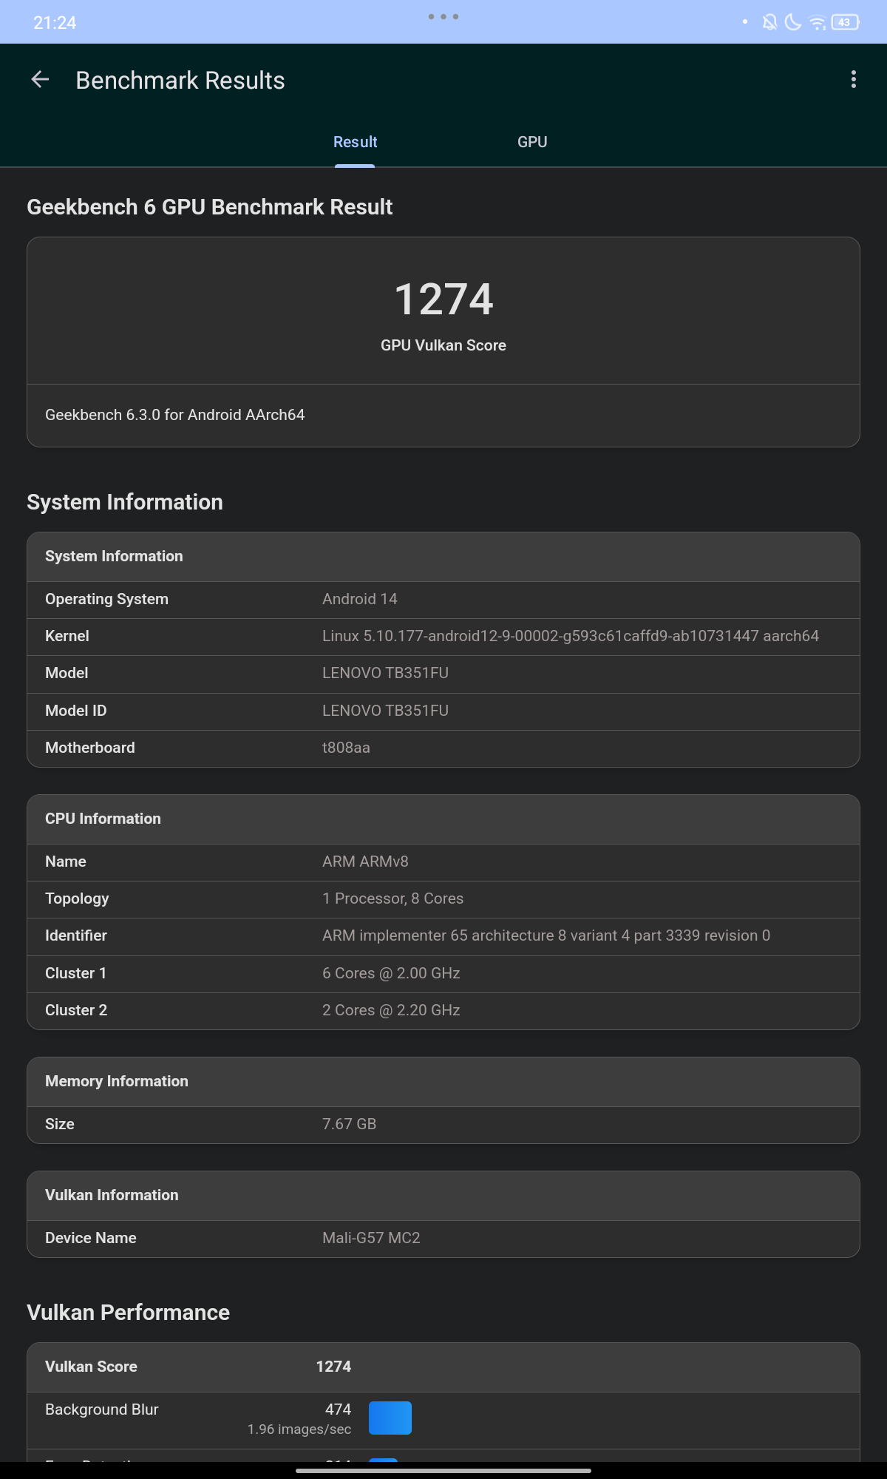Screen dimensions: 887x1479
Task: Tap the Device Name label
Action: (x=91, y=1238)
